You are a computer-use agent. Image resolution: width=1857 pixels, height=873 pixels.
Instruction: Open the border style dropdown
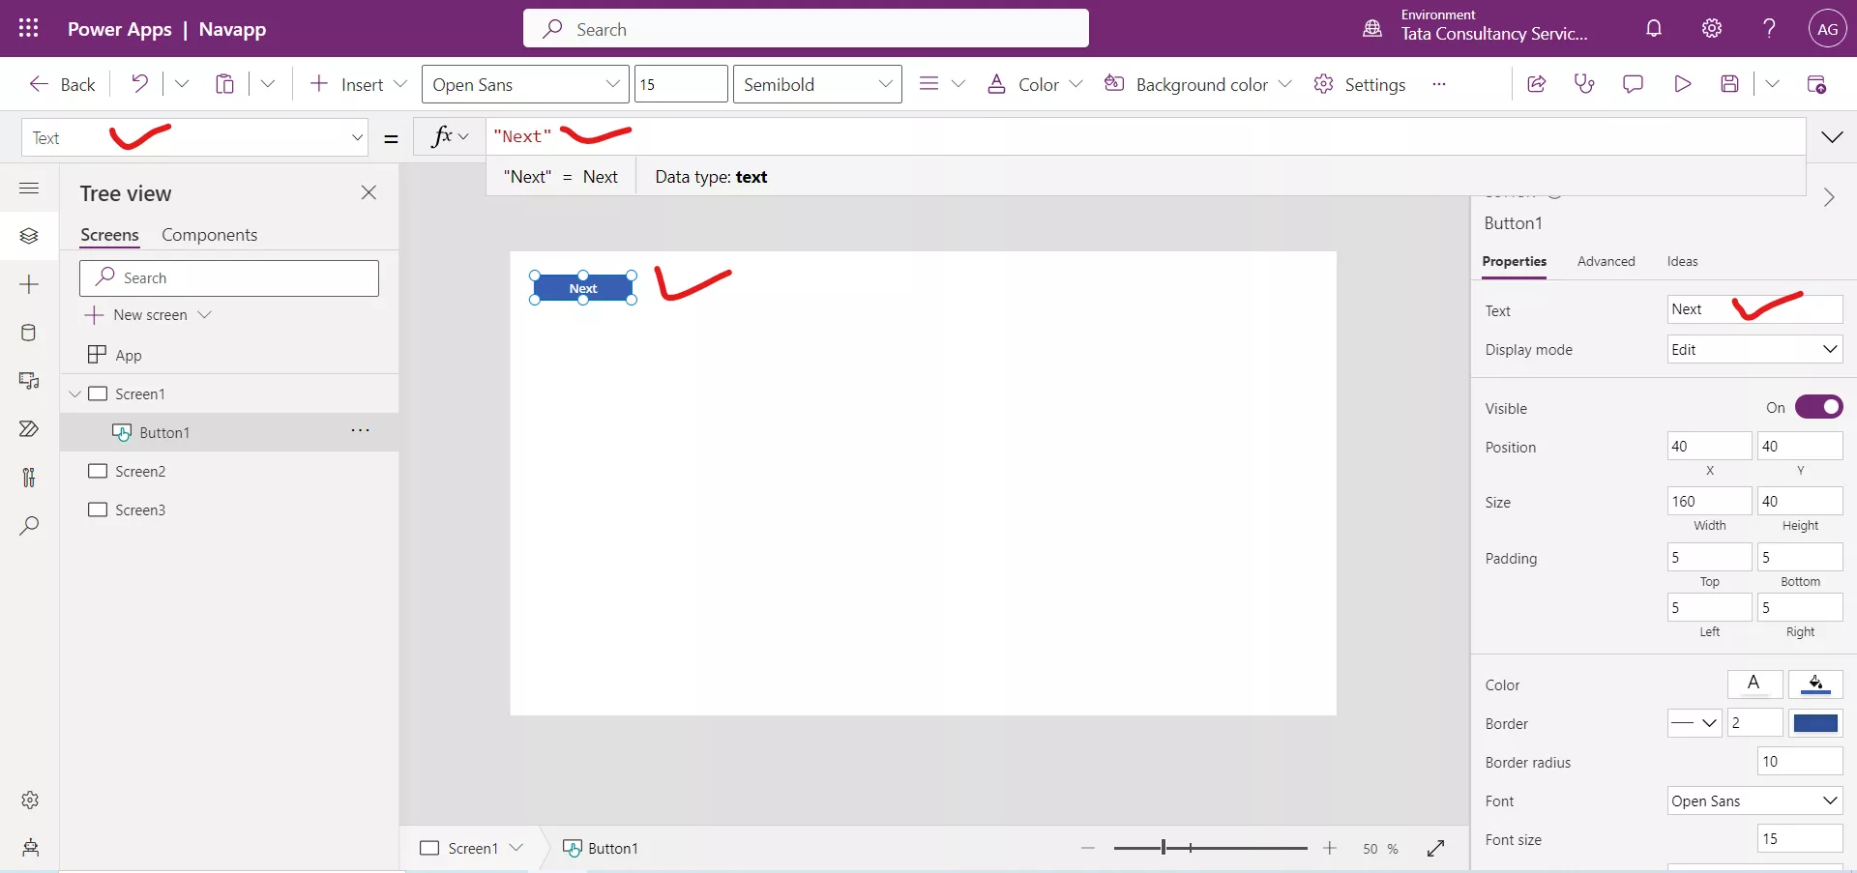1695,722
